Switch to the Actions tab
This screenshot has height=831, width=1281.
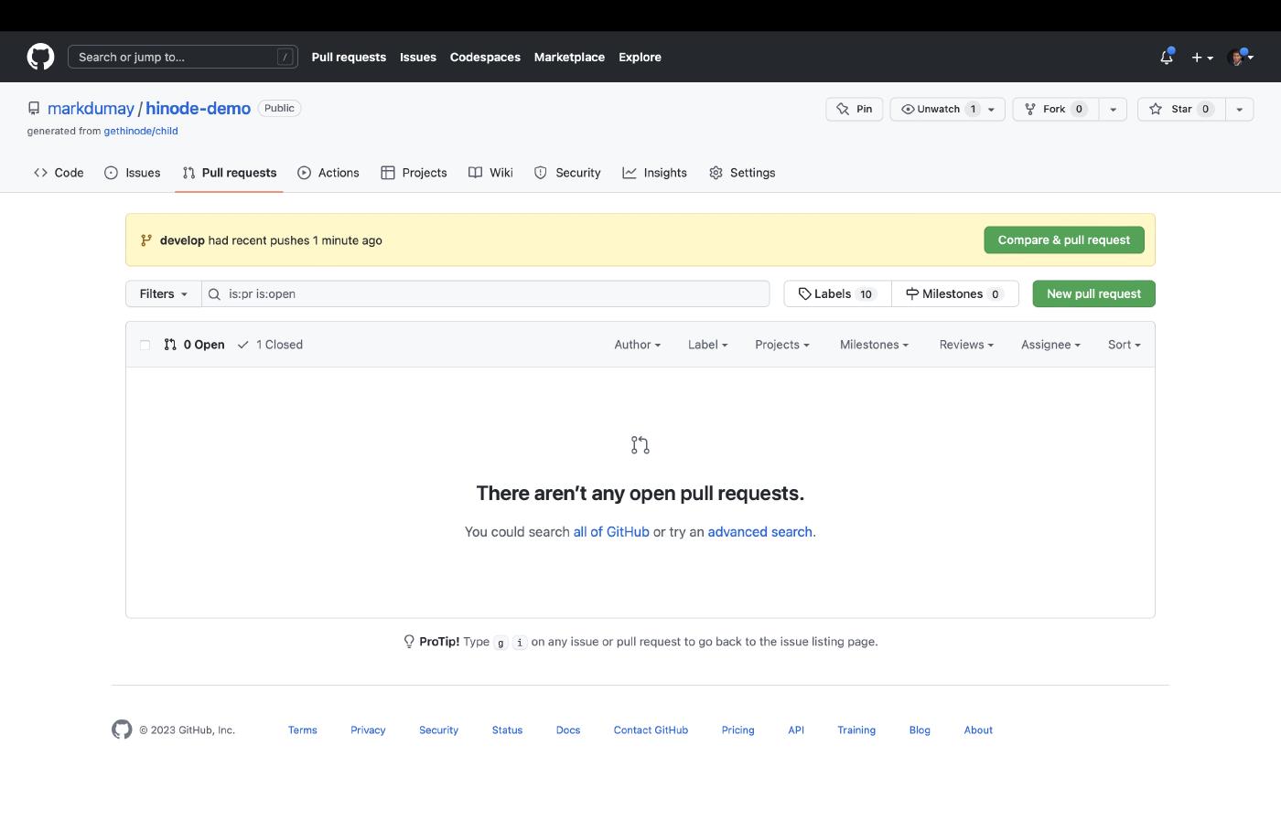(x=328, y=173)
